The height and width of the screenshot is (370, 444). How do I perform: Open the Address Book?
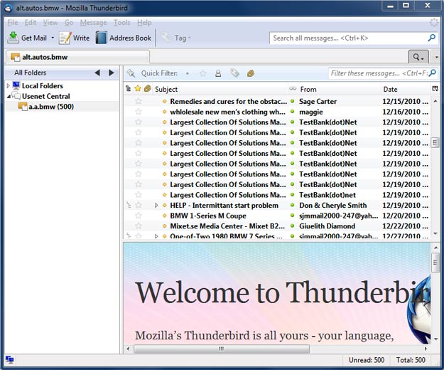coord(124,38)
